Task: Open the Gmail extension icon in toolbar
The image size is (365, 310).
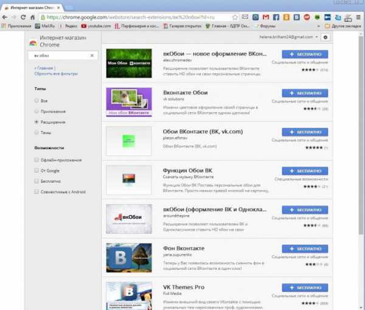Action: coord(266,17)
